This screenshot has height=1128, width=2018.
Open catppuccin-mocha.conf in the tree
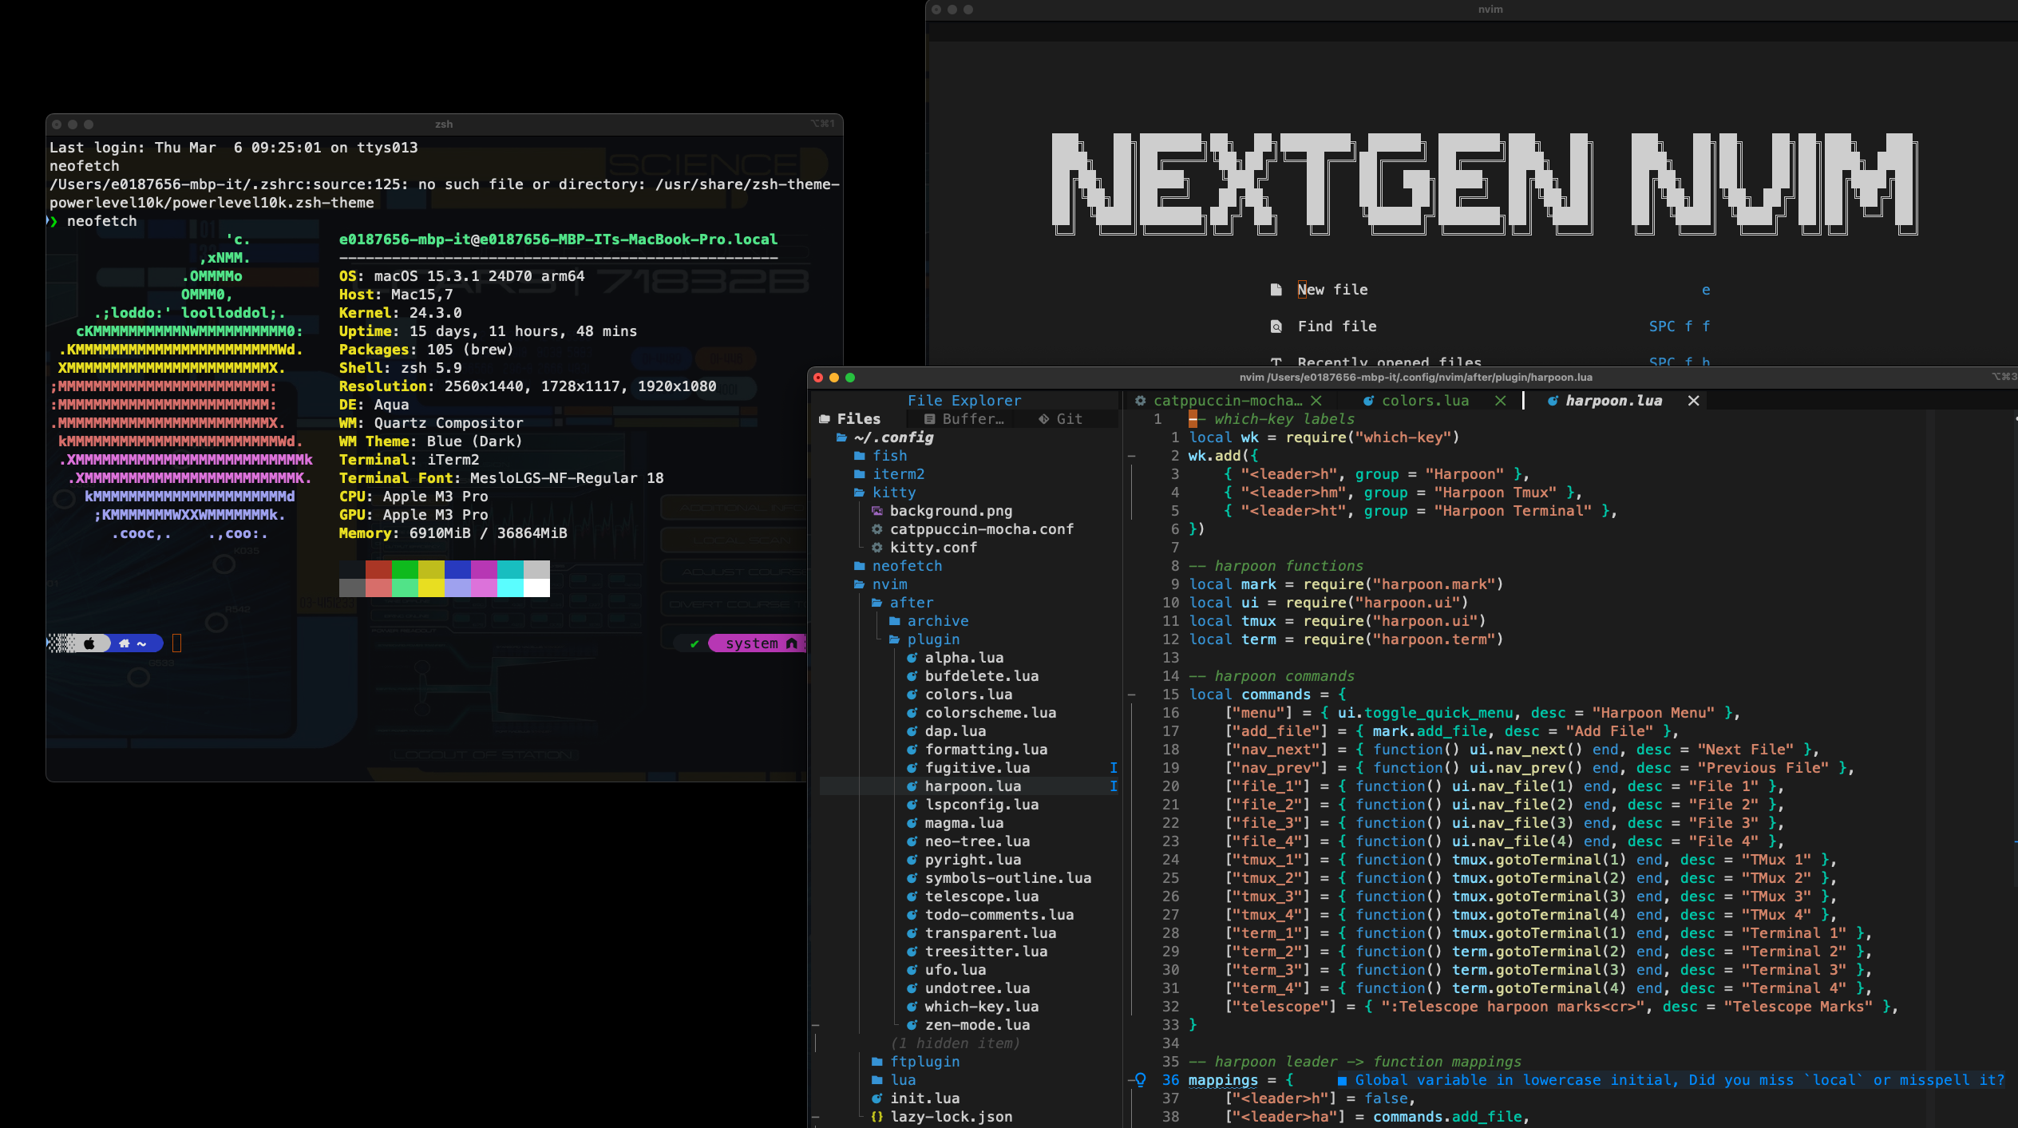click(972, 529)
